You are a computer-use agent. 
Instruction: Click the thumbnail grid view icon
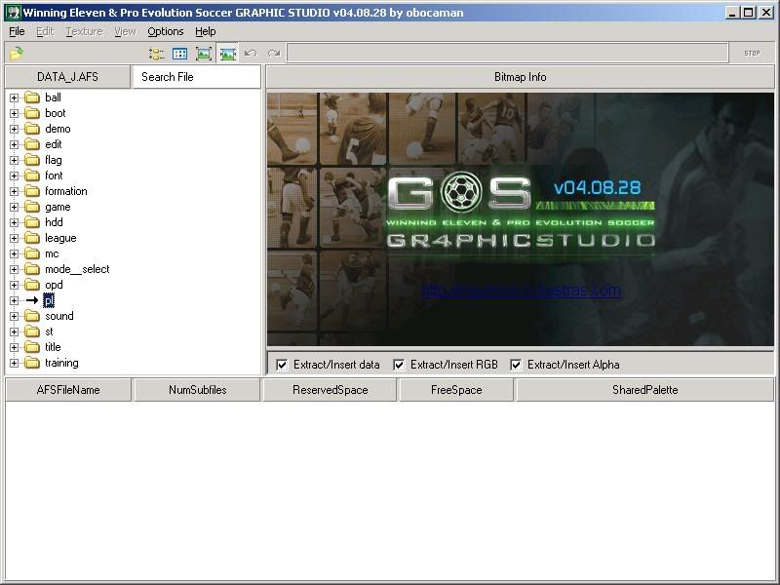point(179,54)
